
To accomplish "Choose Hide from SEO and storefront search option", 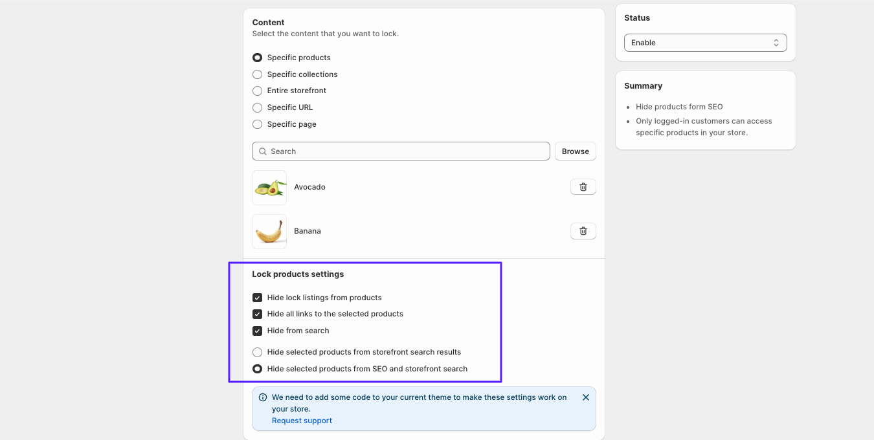I will tap(258, 369).
